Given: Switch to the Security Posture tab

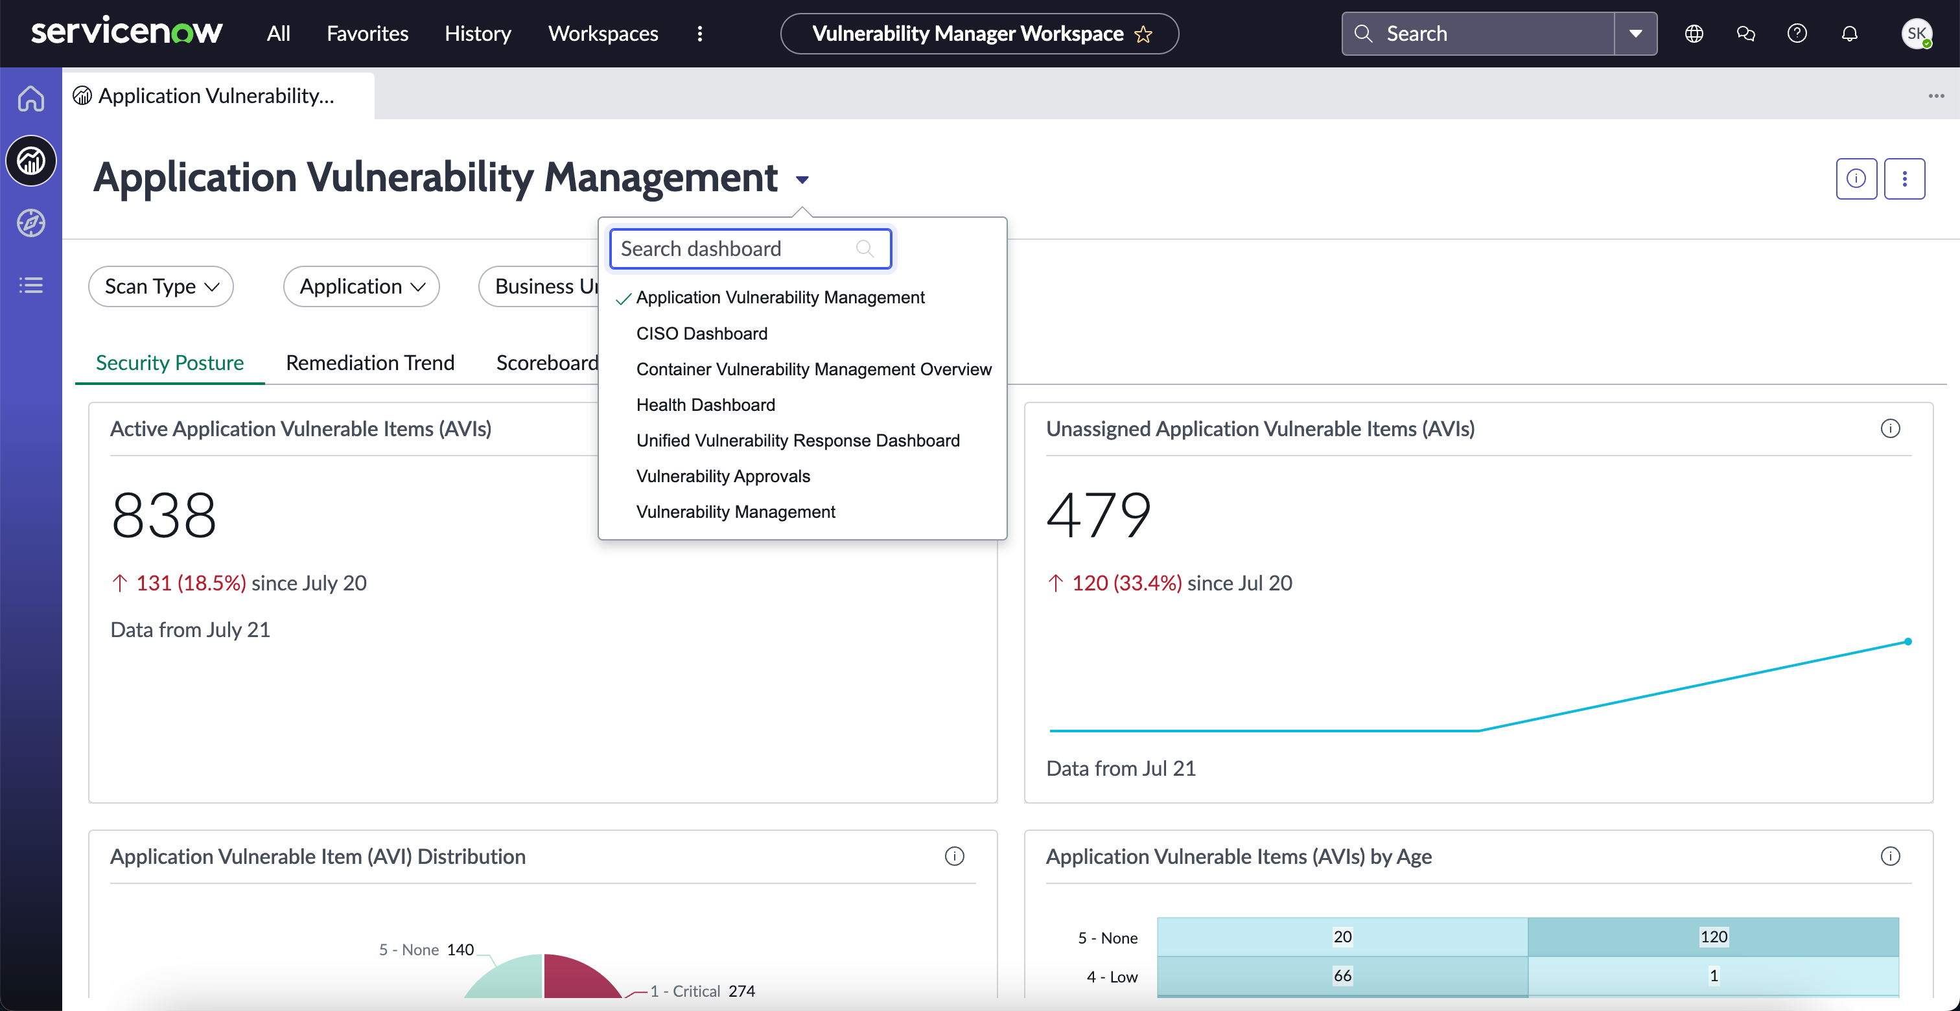Looking at the screenshot, I should (x=170, y=363).
